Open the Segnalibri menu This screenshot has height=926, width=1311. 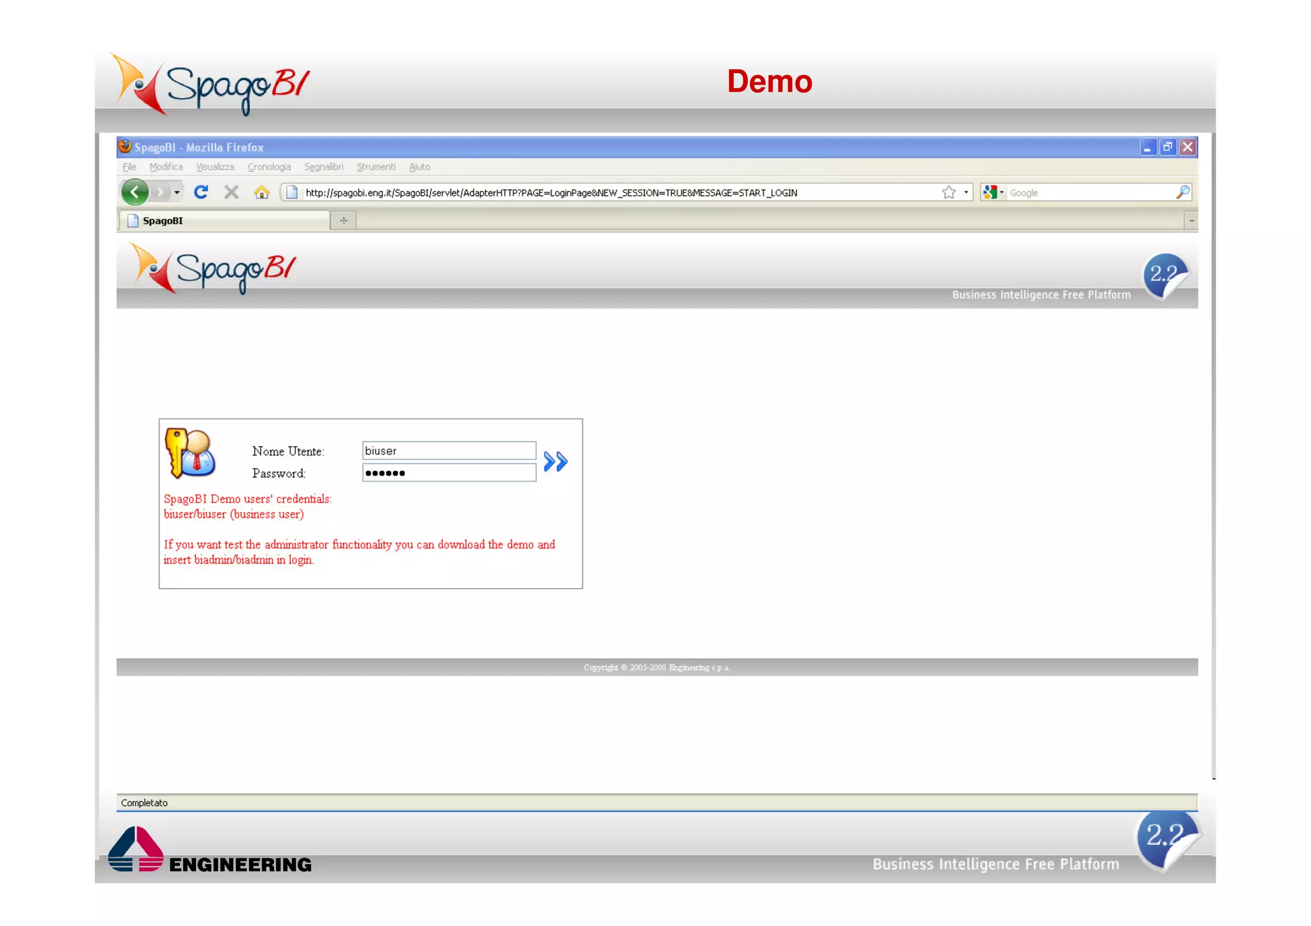[x=323, y=166]
